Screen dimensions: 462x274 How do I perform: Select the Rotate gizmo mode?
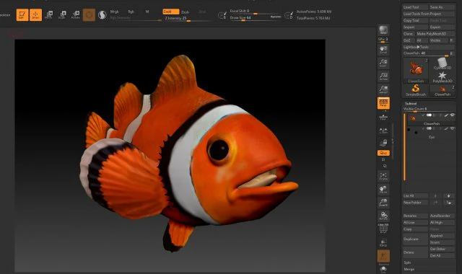coord(75,14)
